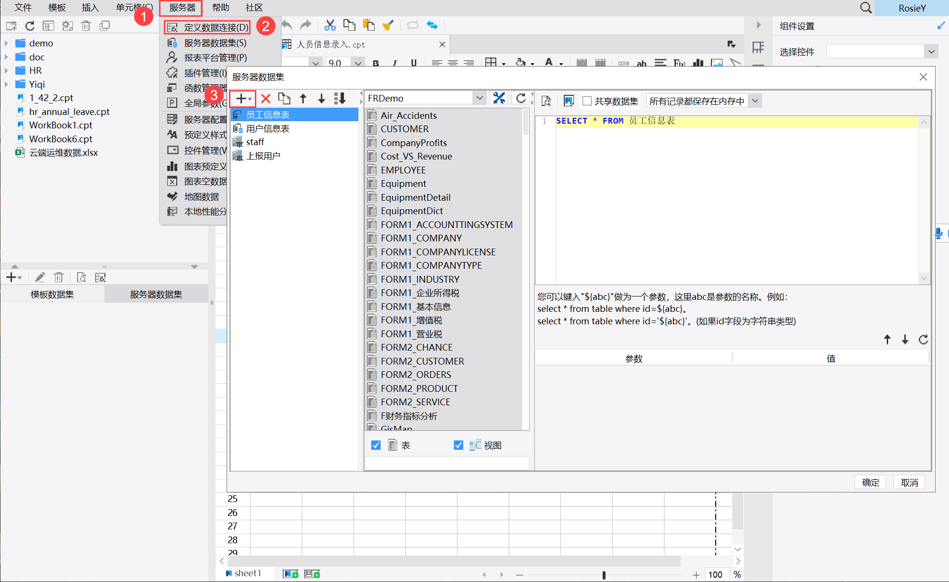
Task: Move dataset up with arrow icon
Action: pos(303,99)
